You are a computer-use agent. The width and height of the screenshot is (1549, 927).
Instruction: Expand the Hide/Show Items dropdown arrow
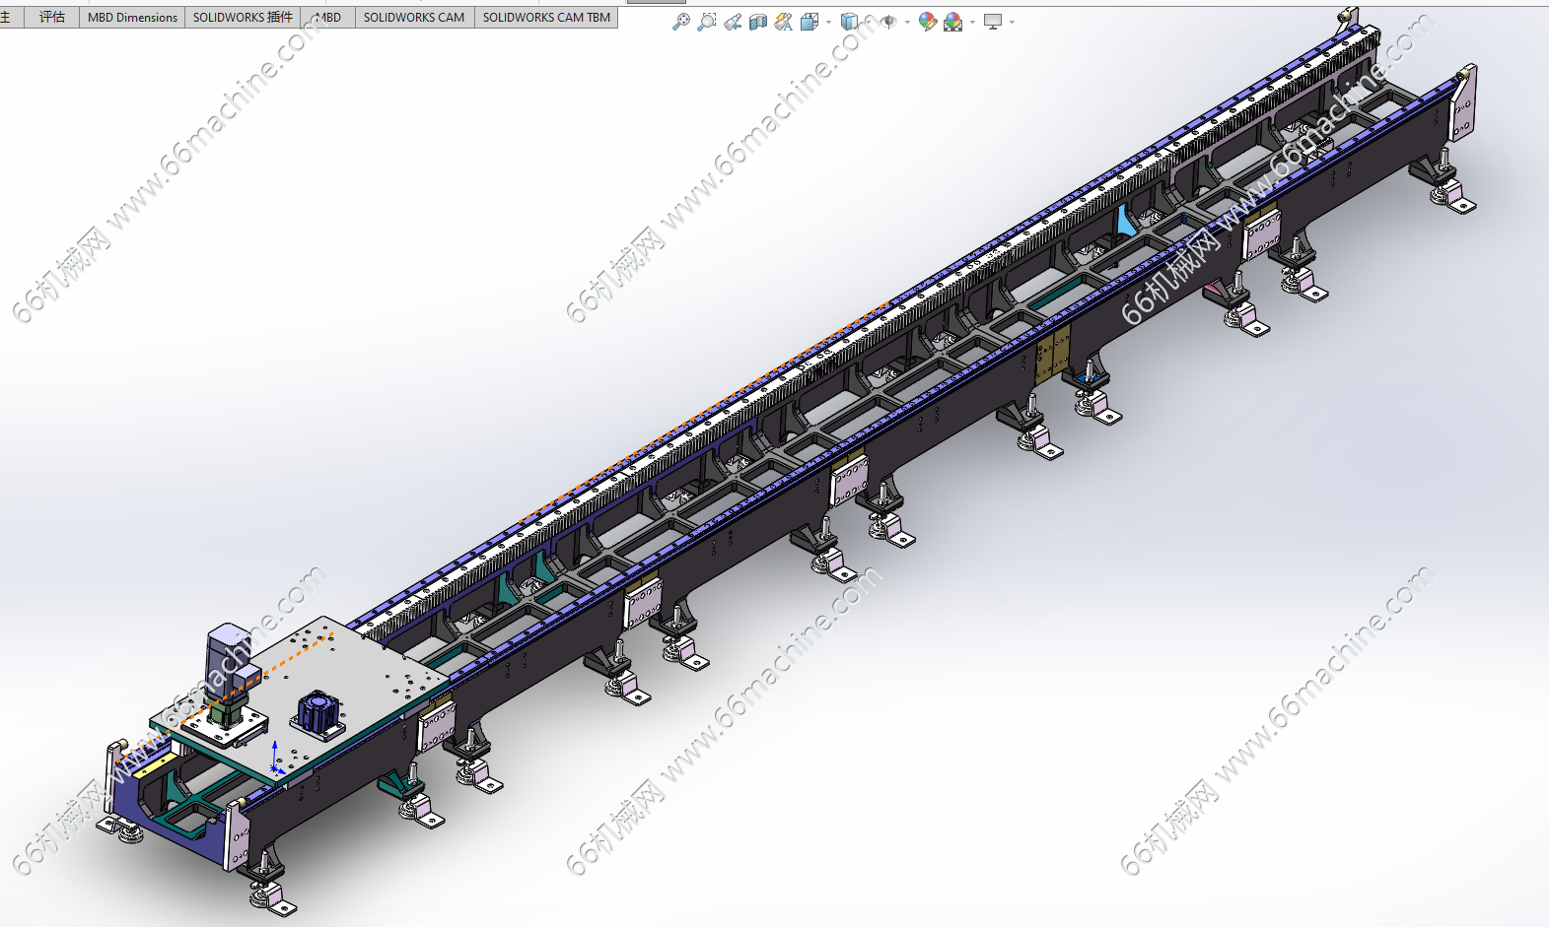(907, 22)
